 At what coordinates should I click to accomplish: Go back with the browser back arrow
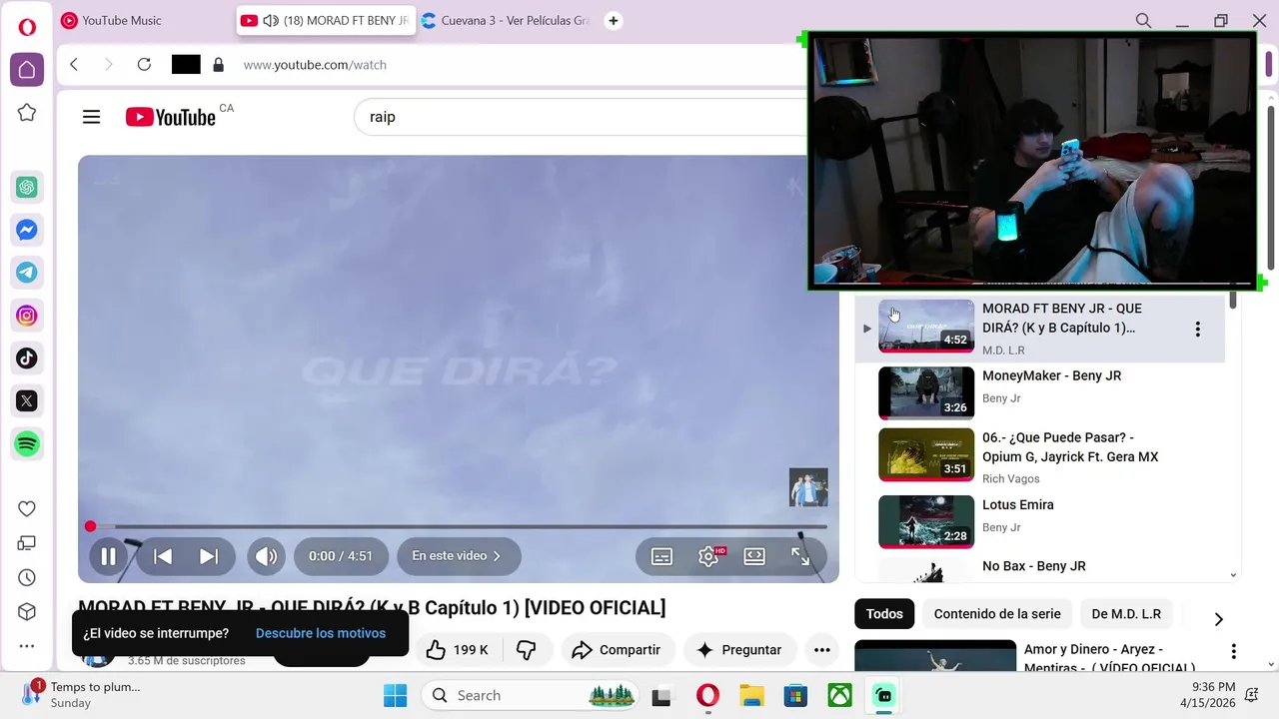[x=74, y=64]
